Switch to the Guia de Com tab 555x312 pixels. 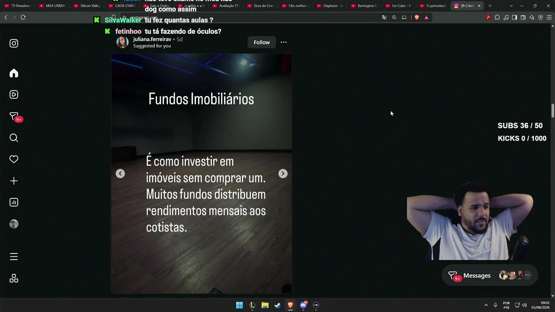click(260, 6)
